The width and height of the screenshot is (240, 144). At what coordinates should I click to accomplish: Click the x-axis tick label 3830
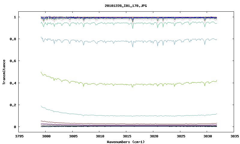pos(207,136)
